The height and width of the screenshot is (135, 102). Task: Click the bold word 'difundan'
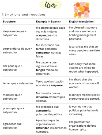pos(42,97)
